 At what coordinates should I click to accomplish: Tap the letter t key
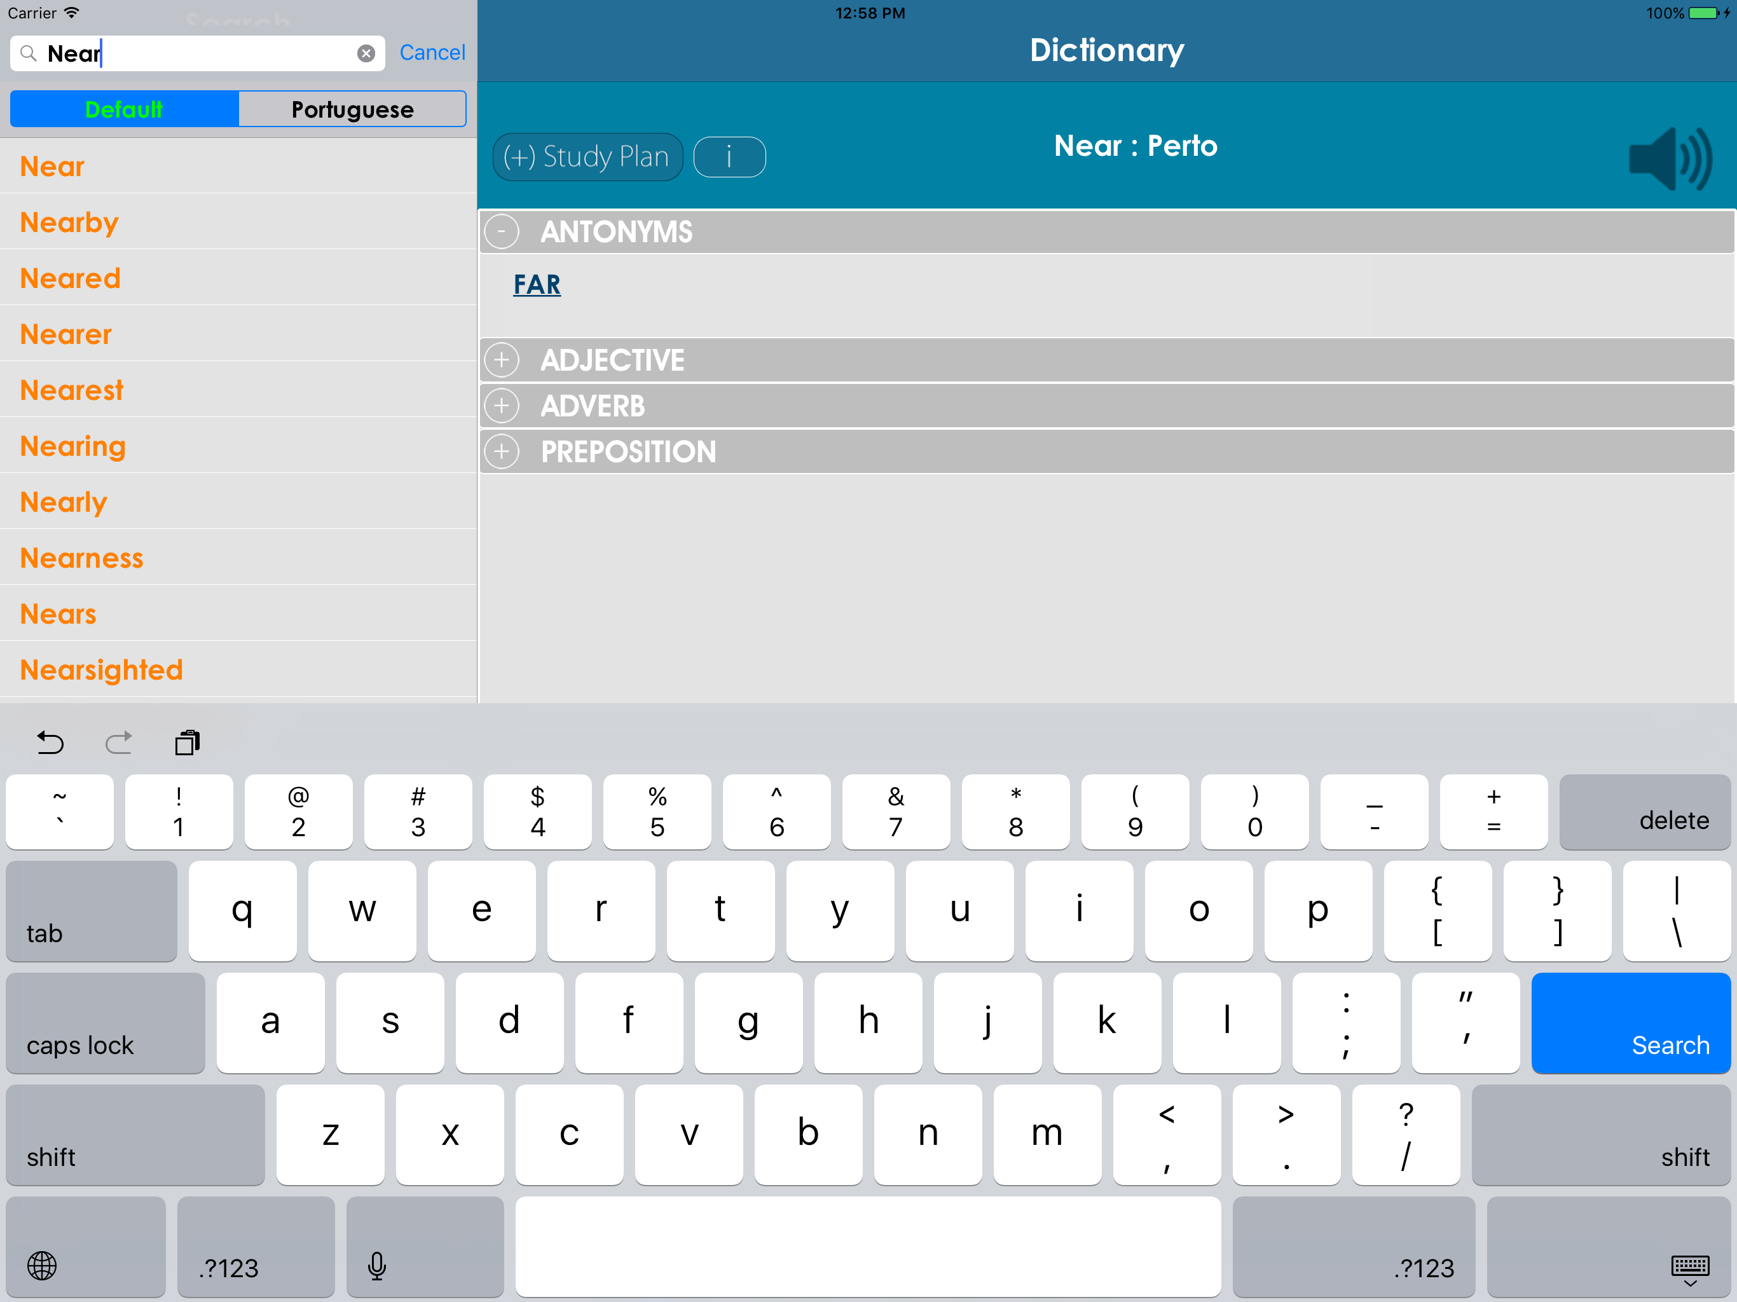(x=720, y=911)
